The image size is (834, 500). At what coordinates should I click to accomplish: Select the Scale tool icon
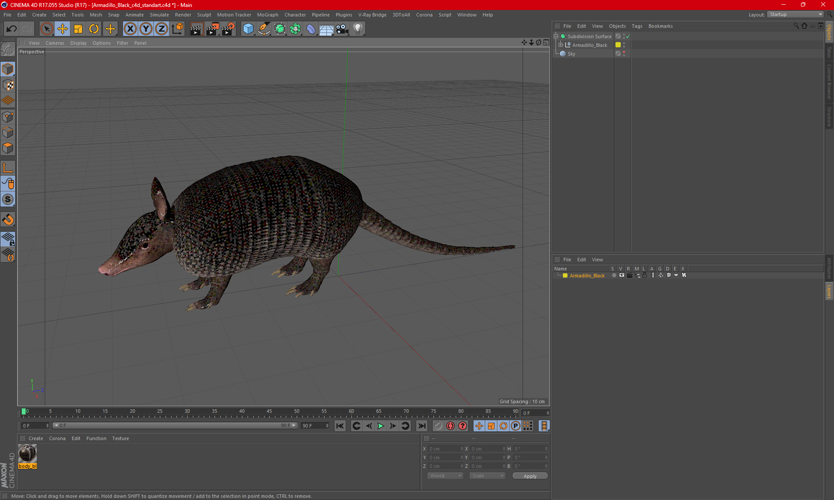78,29
